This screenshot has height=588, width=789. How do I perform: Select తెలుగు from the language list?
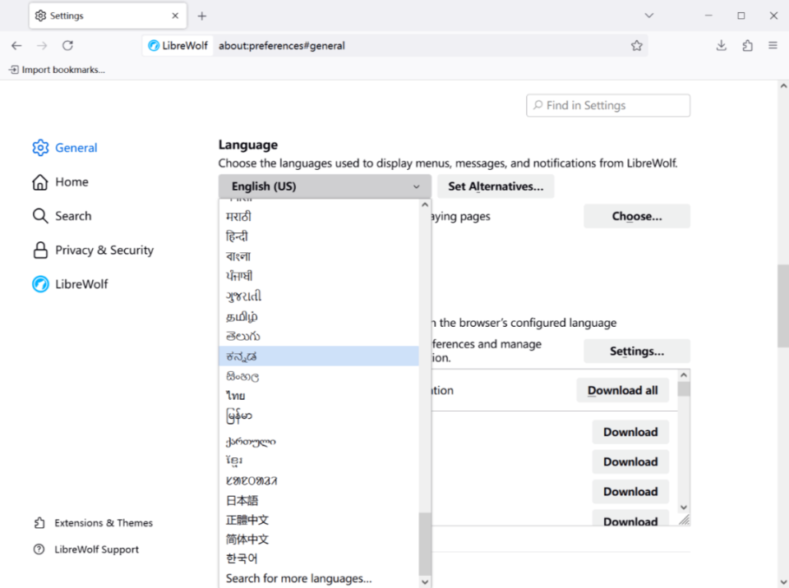[319, 336]
